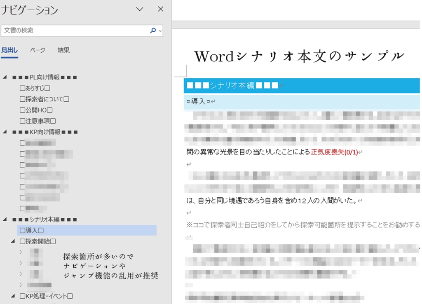Collapse the ■■■KP向け情報■■■ heading
This screenshot has height=304, width=422.
pos(5,132)
